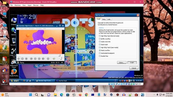Click the XP start button
The image size is (173, 97).
(15, 81)
